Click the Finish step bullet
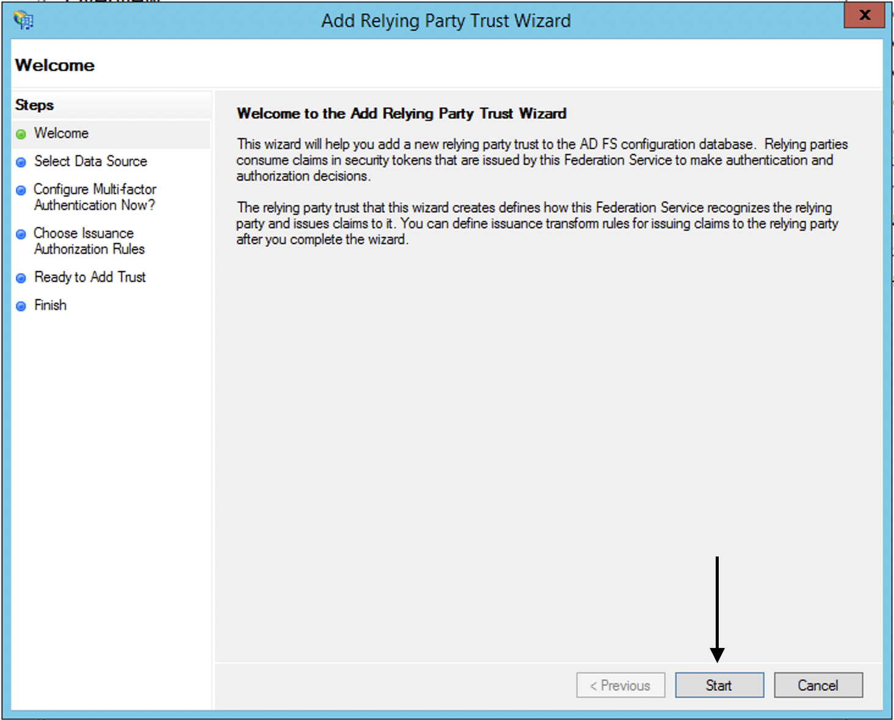Image resolution: width=894 pixels, height=720 pixels. point(20,305)
